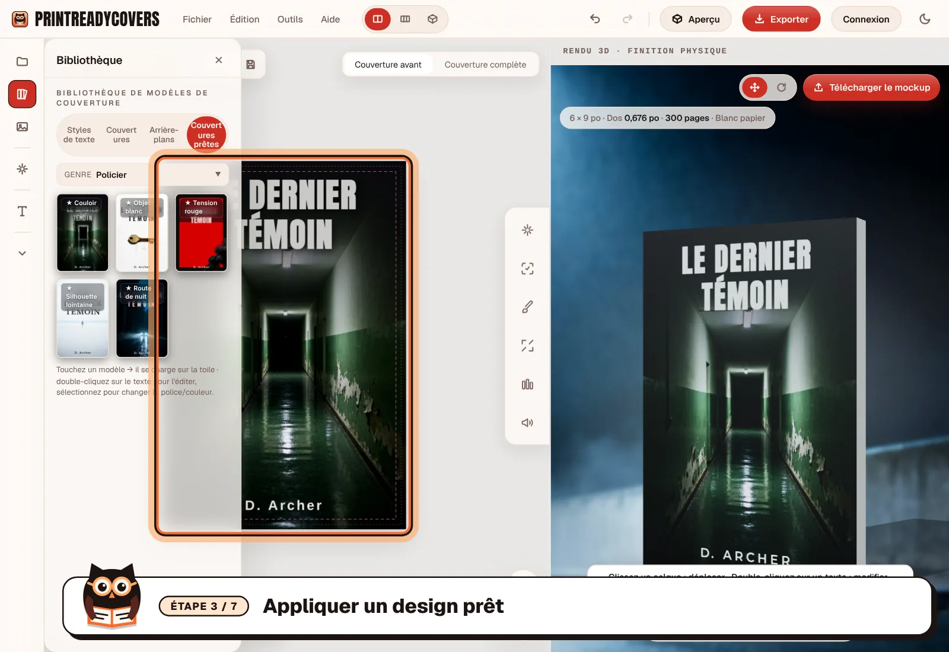Choose the Couloir cover template
Screen dimensions: 949x652
coord(82,232)
